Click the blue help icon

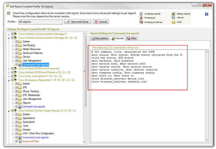click(x=207, y=14)
